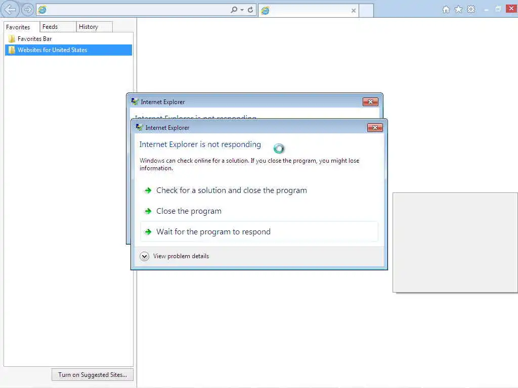Viewport: 518px width, 388px height.
Task: Click green arrow beside Wait for the program
Action: 148,232
